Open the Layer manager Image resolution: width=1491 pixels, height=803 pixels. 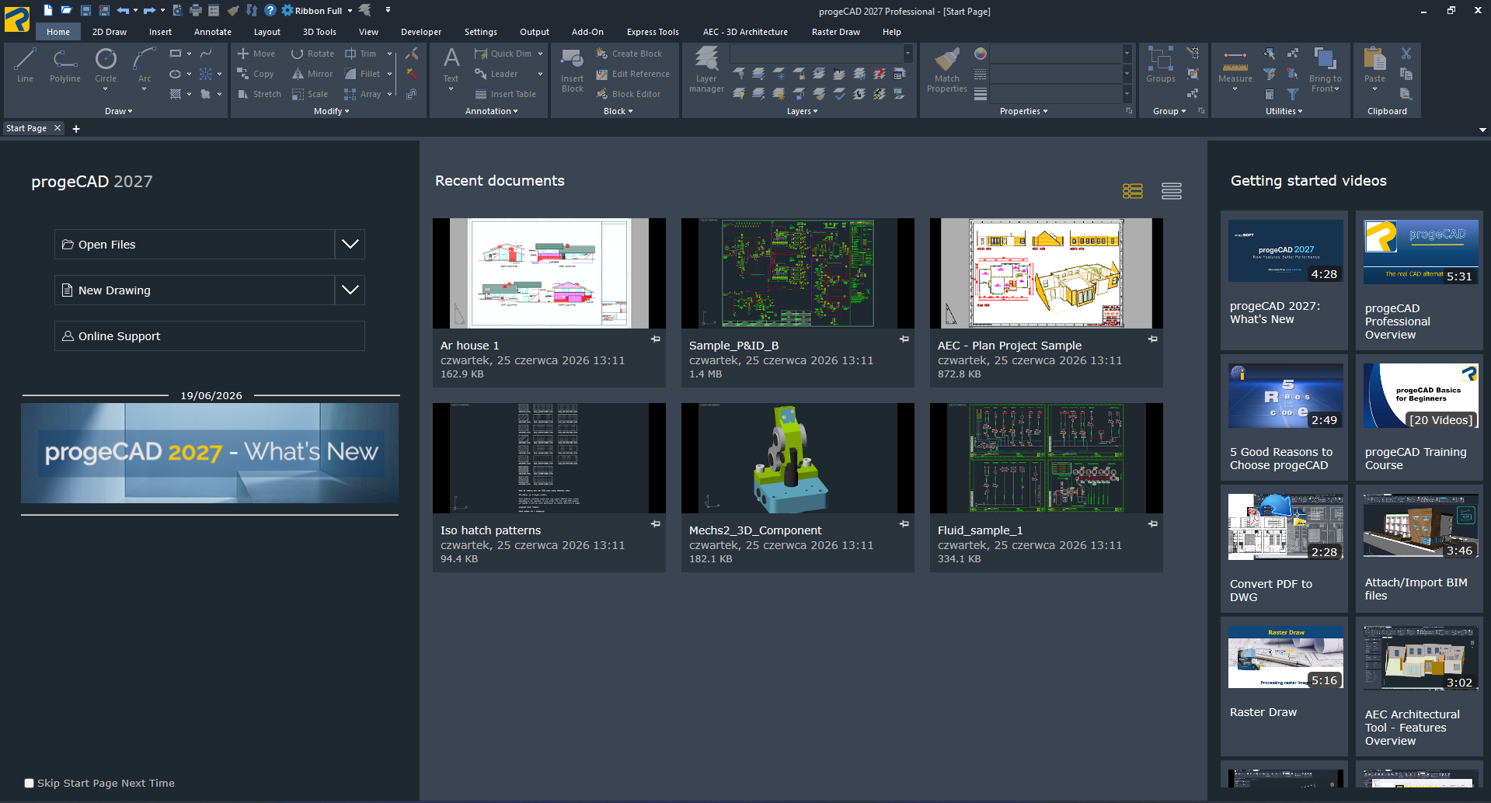(x=706, y=70)
